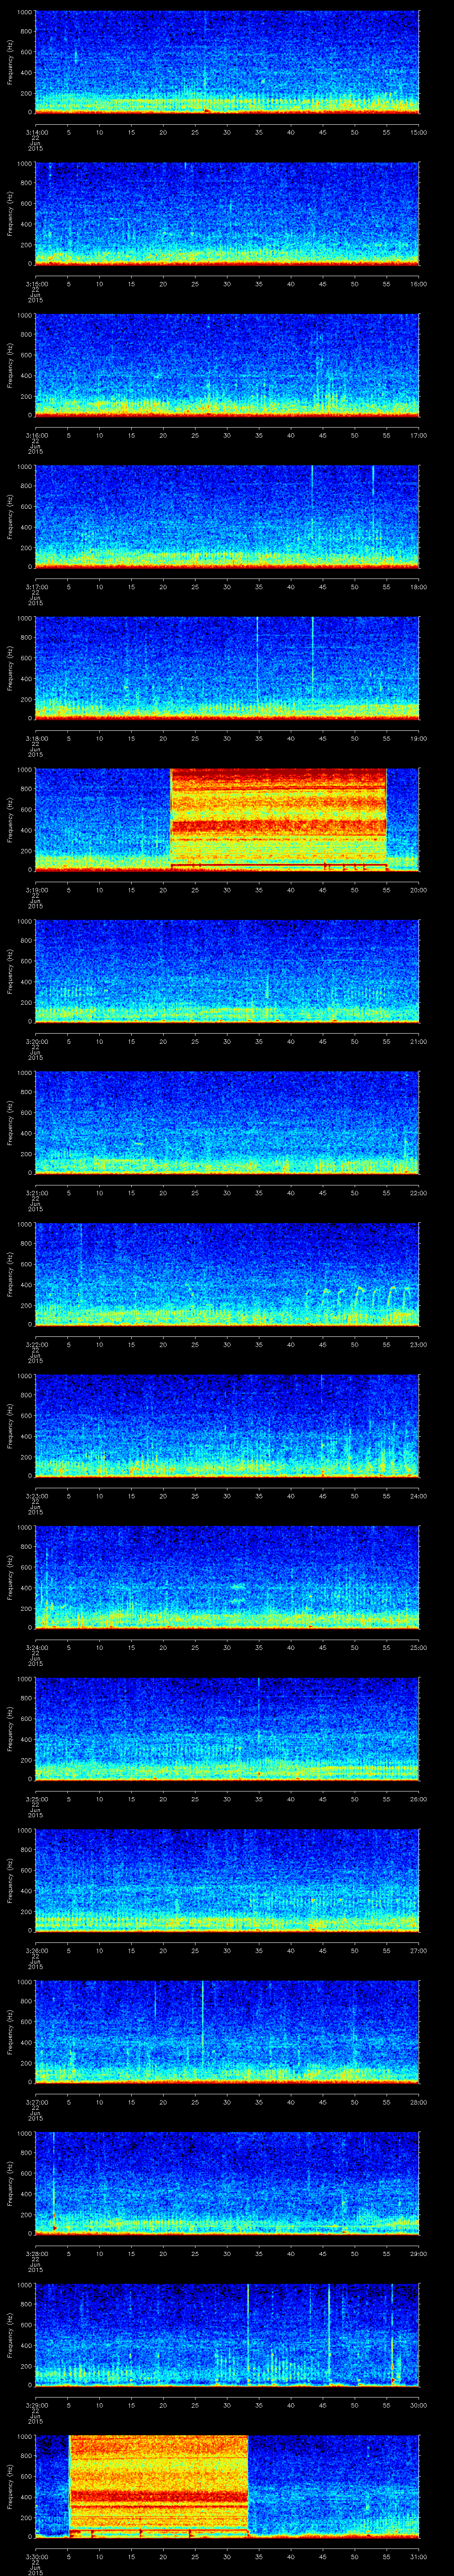Click the 3:29:00 start time label
This screenshot has height=2576, width=454.
click(x=36, y=2405)
